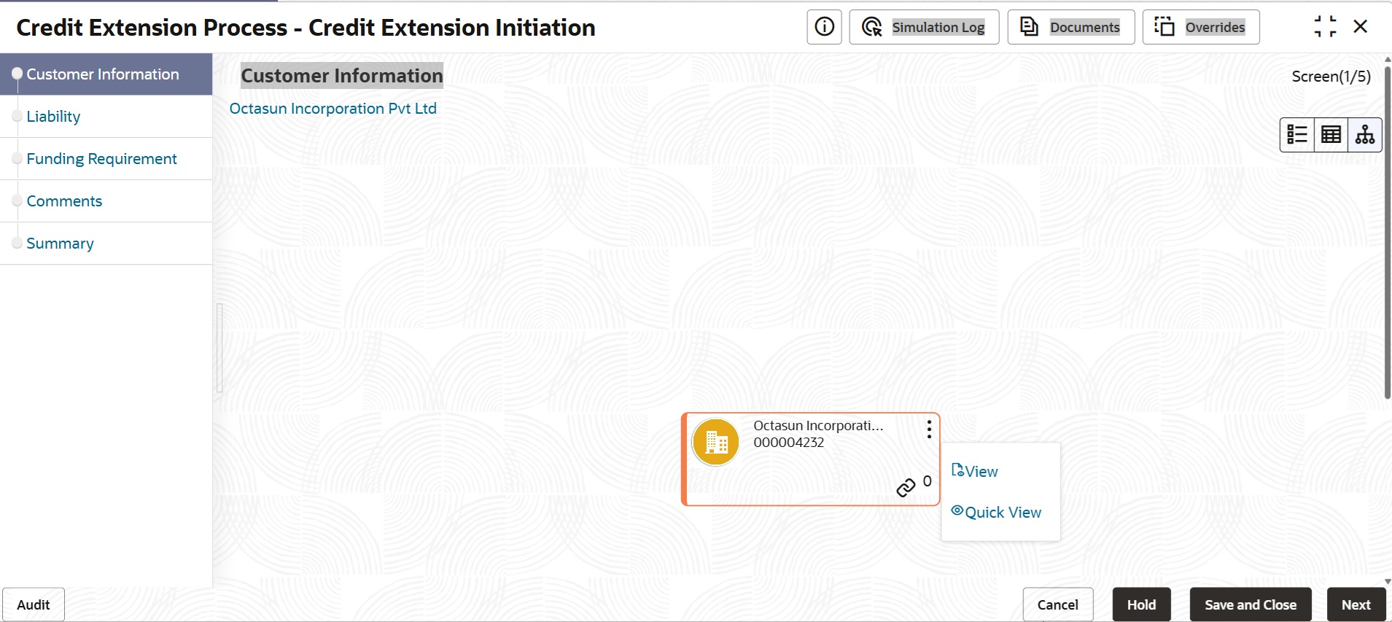1392x622 pixels.
Task: Click the Audit button
Action: pyautogui.click(x=34, y=604)
